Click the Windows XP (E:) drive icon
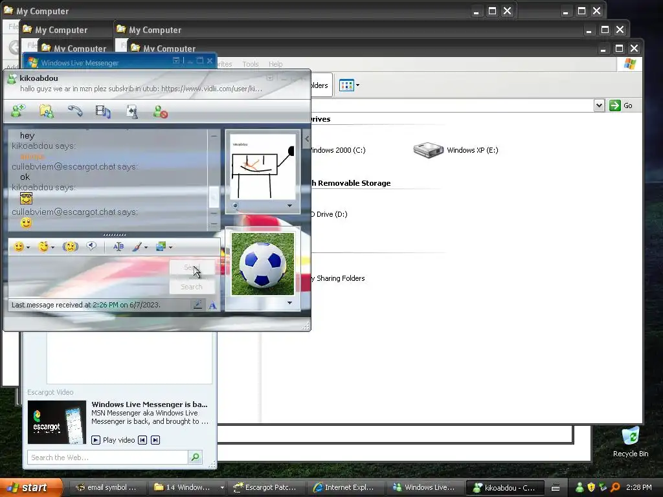Viewport: 663px width, 497px height. click(x=428, y=150)
